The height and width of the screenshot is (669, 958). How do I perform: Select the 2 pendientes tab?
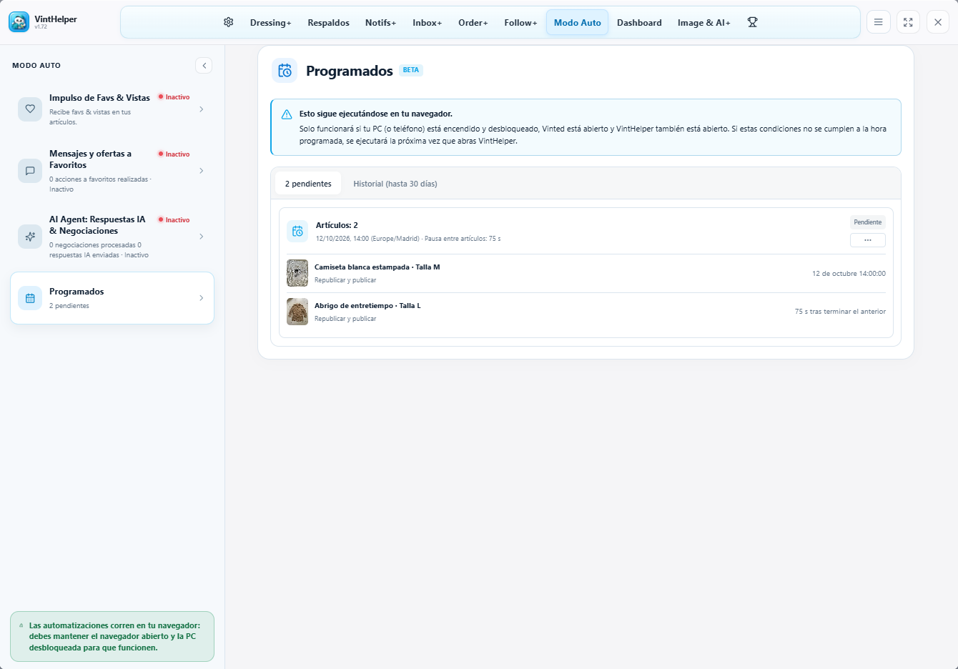pyautogui.click(x=308, y=184)
